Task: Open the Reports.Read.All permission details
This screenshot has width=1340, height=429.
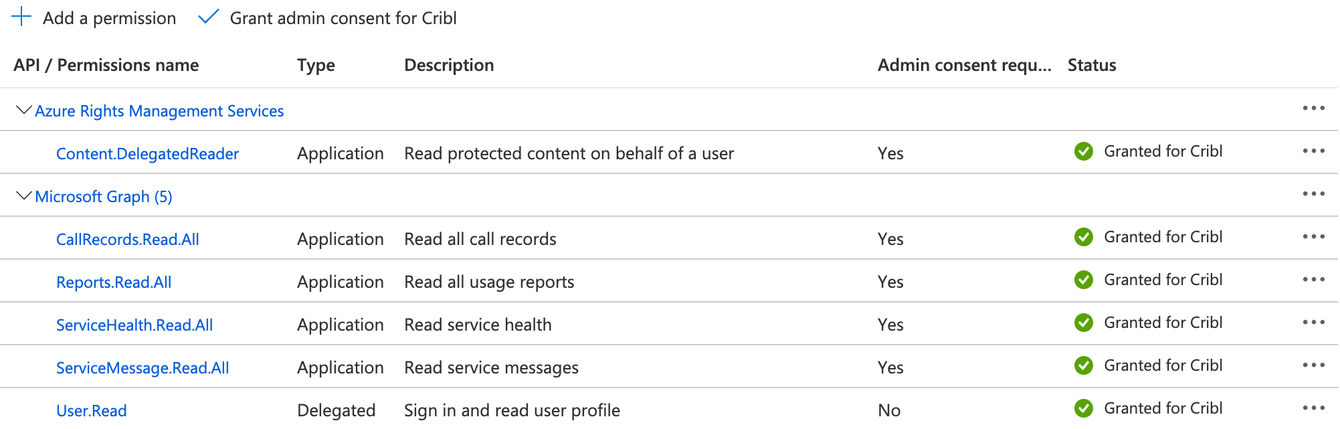Action: [114, 281]
